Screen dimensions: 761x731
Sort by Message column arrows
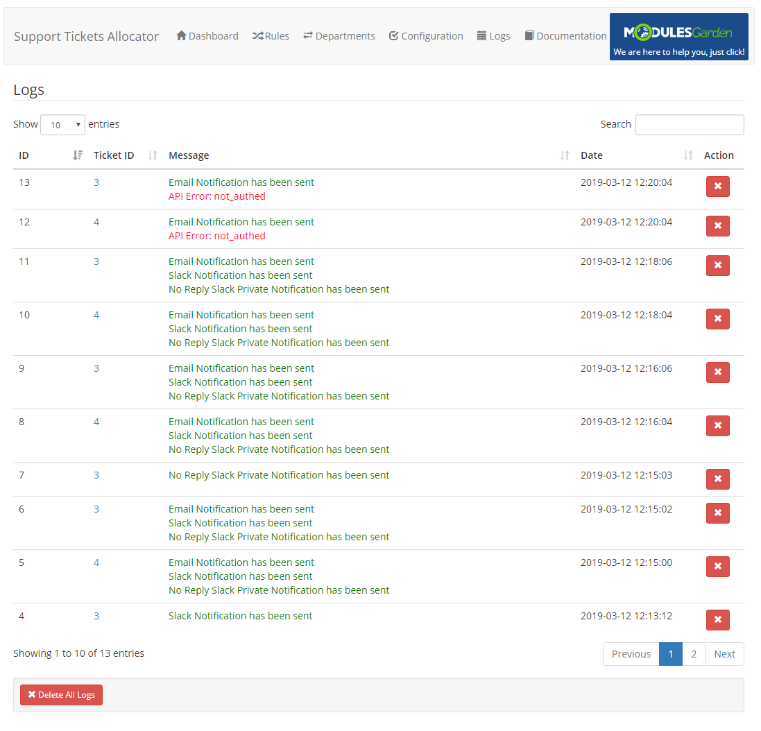565,155
